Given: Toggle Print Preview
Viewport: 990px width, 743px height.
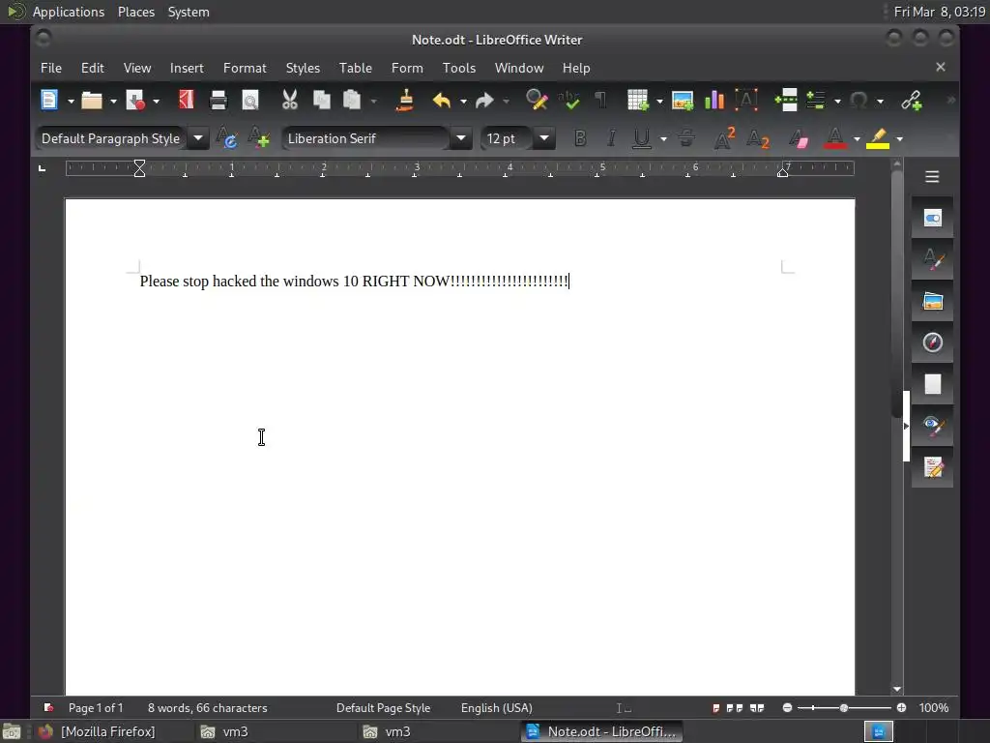Looking at the screenshot, I should [250, 100].
